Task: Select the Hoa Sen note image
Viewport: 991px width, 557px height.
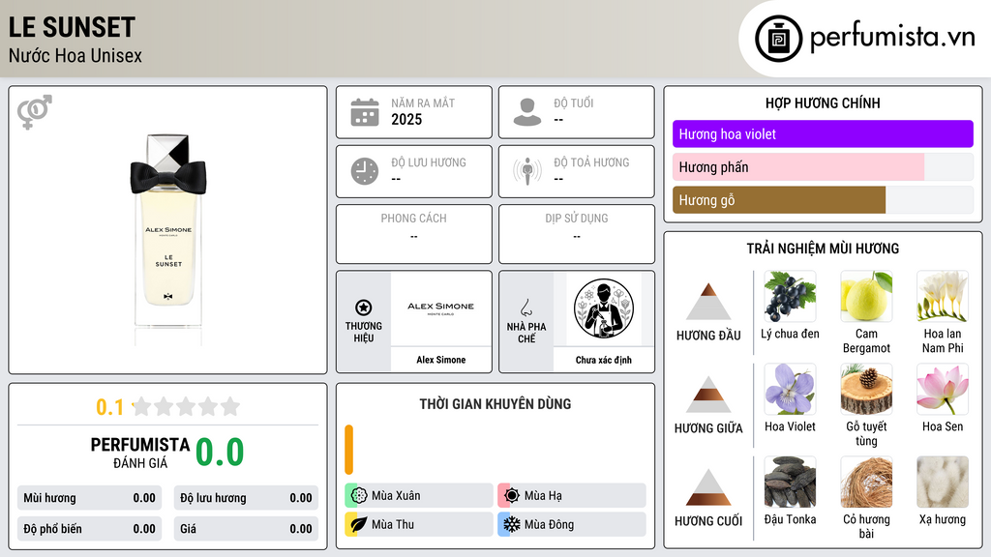Action: 943,389
